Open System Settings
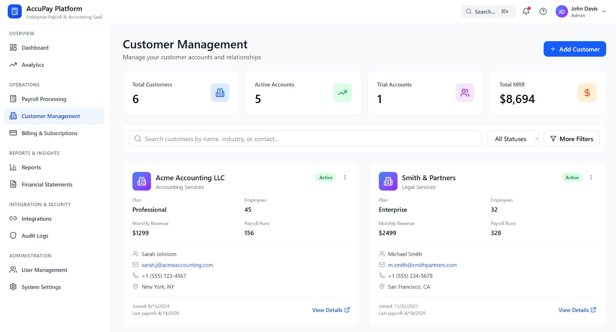 tap(54, 287)
